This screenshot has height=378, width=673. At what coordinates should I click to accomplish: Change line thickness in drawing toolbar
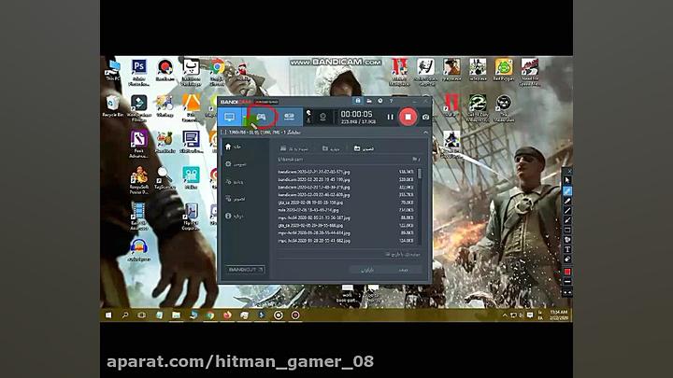(x=567, y=282)
